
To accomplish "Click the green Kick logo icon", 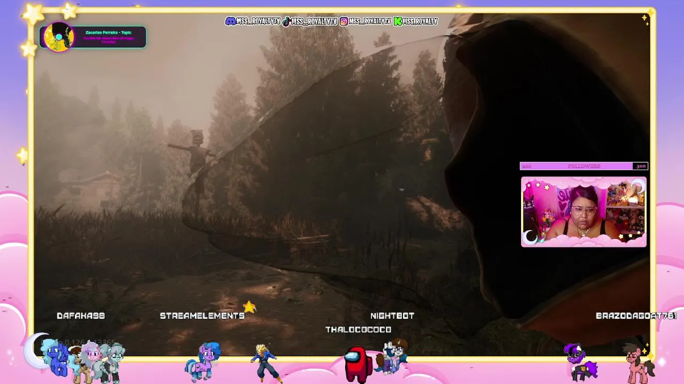I will pyautogui.click(x=398, y=21).
